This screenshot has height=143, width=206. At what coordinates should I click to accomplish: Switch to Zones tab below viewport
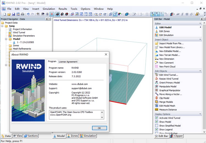coord(73,136)
